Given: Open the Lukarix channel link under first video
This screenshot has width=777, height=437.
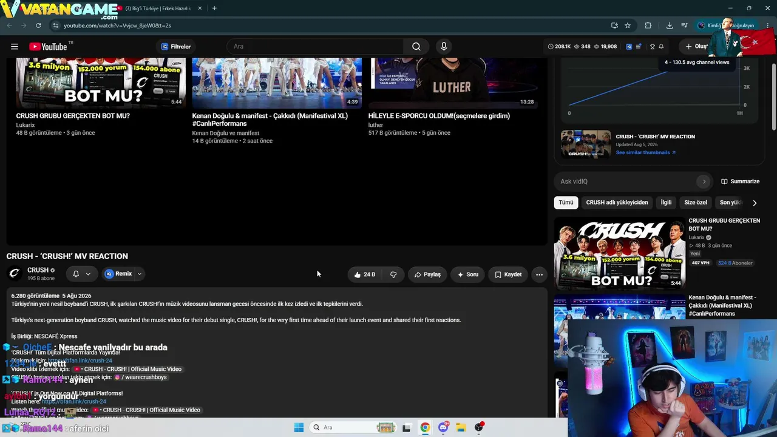Looking at the screenshot, I should (x=25, y=126).
